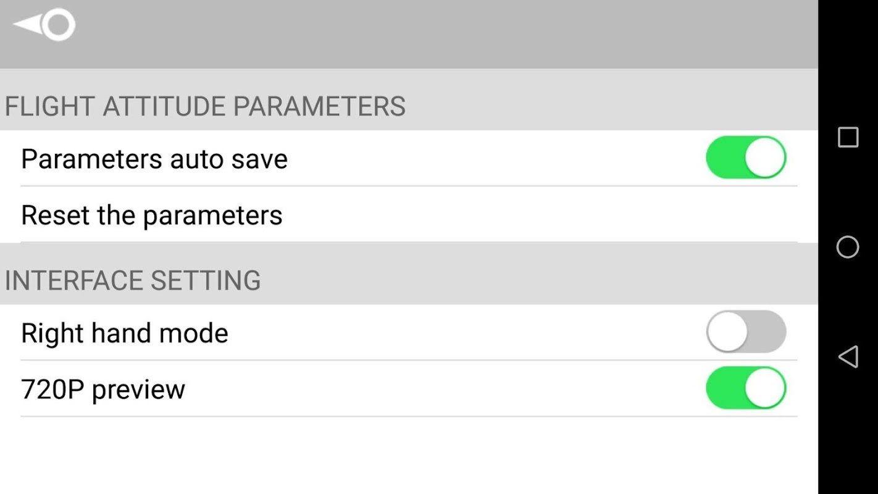Tap the white knob of Right hand mode switch

coord(727,332)
